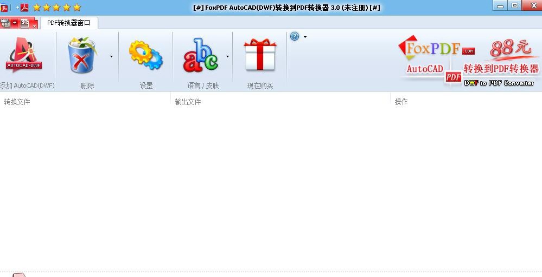Viewport: 542px width, 277px height.
Task: Click the 语言 / 皮肤 label
Action: (203, 85)
